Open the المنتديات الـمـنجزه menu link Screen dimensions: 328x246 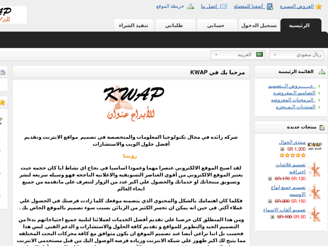[296, 107]
